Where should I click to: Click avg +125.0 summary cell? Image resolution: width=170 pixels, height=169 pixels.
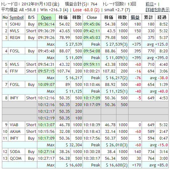click(x=155, y=44)
